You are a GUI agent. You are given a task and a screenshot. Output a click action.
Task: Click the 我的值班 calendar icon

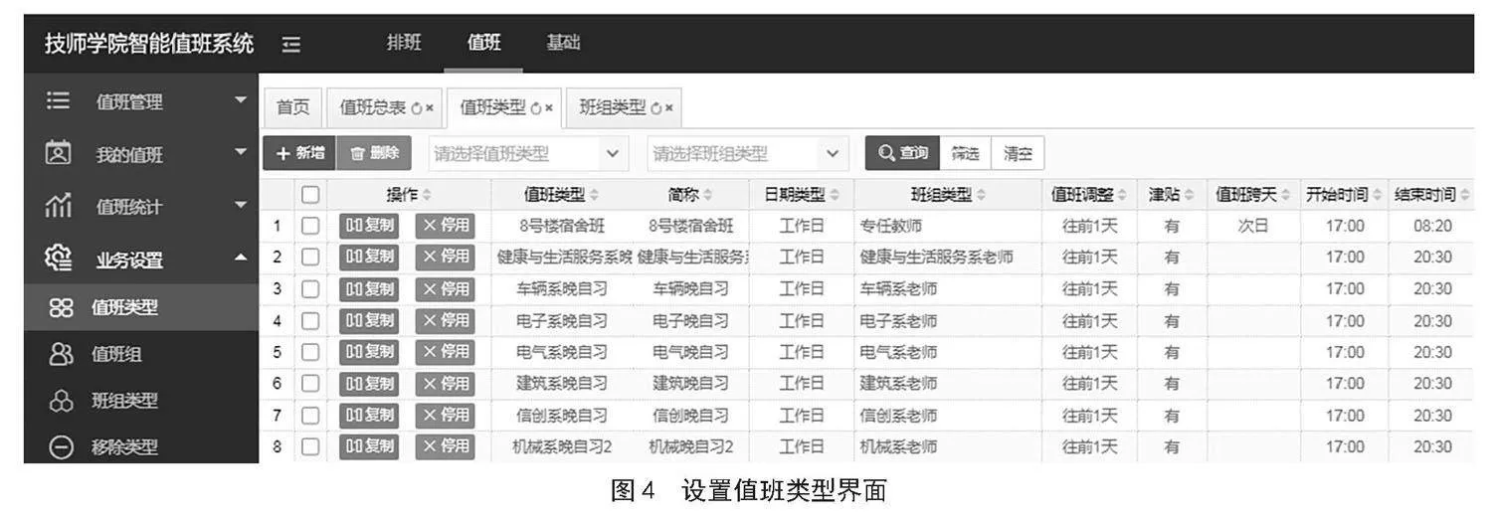pos(59,153)
